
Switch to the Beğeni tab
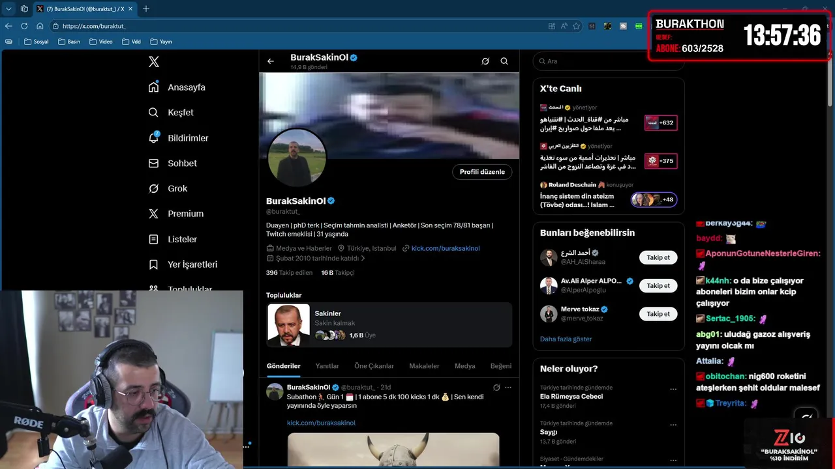[501, 366]
